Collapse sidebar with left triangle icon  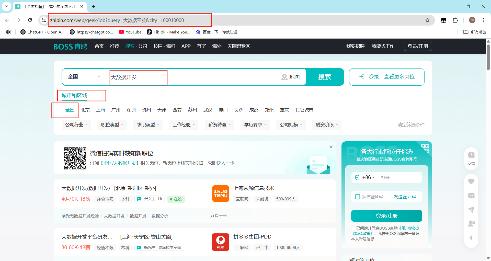pyautogui.click(x=471, y=238)
